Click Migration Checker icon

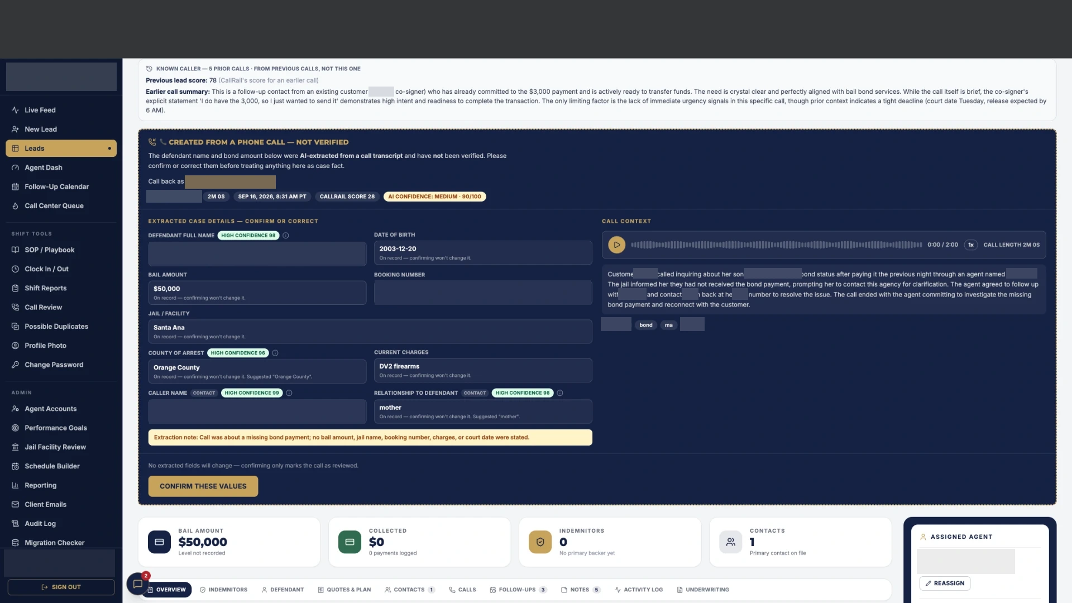click(x=15, y=543)
